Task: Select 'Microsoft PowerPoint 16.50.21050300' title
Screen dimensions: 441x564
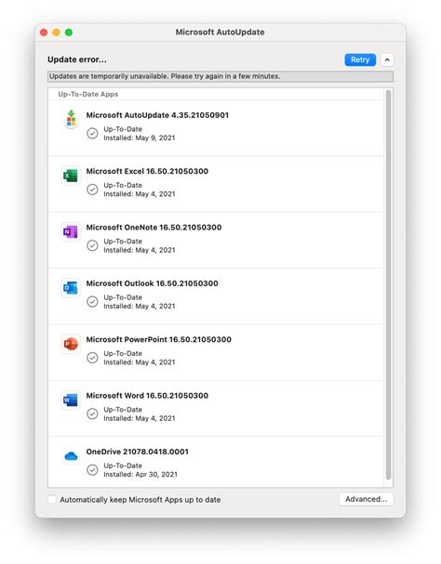Action: point(158,339)
